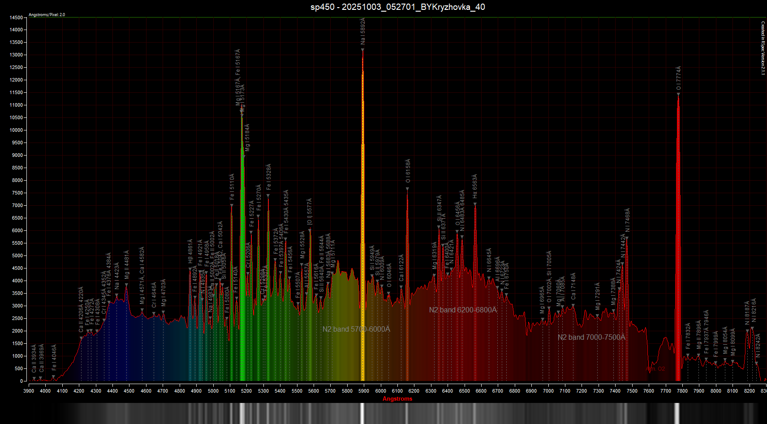Click the Hβ 4861Å marker triangle
This screenshot has width=767, height=424.
coord(190,269)
